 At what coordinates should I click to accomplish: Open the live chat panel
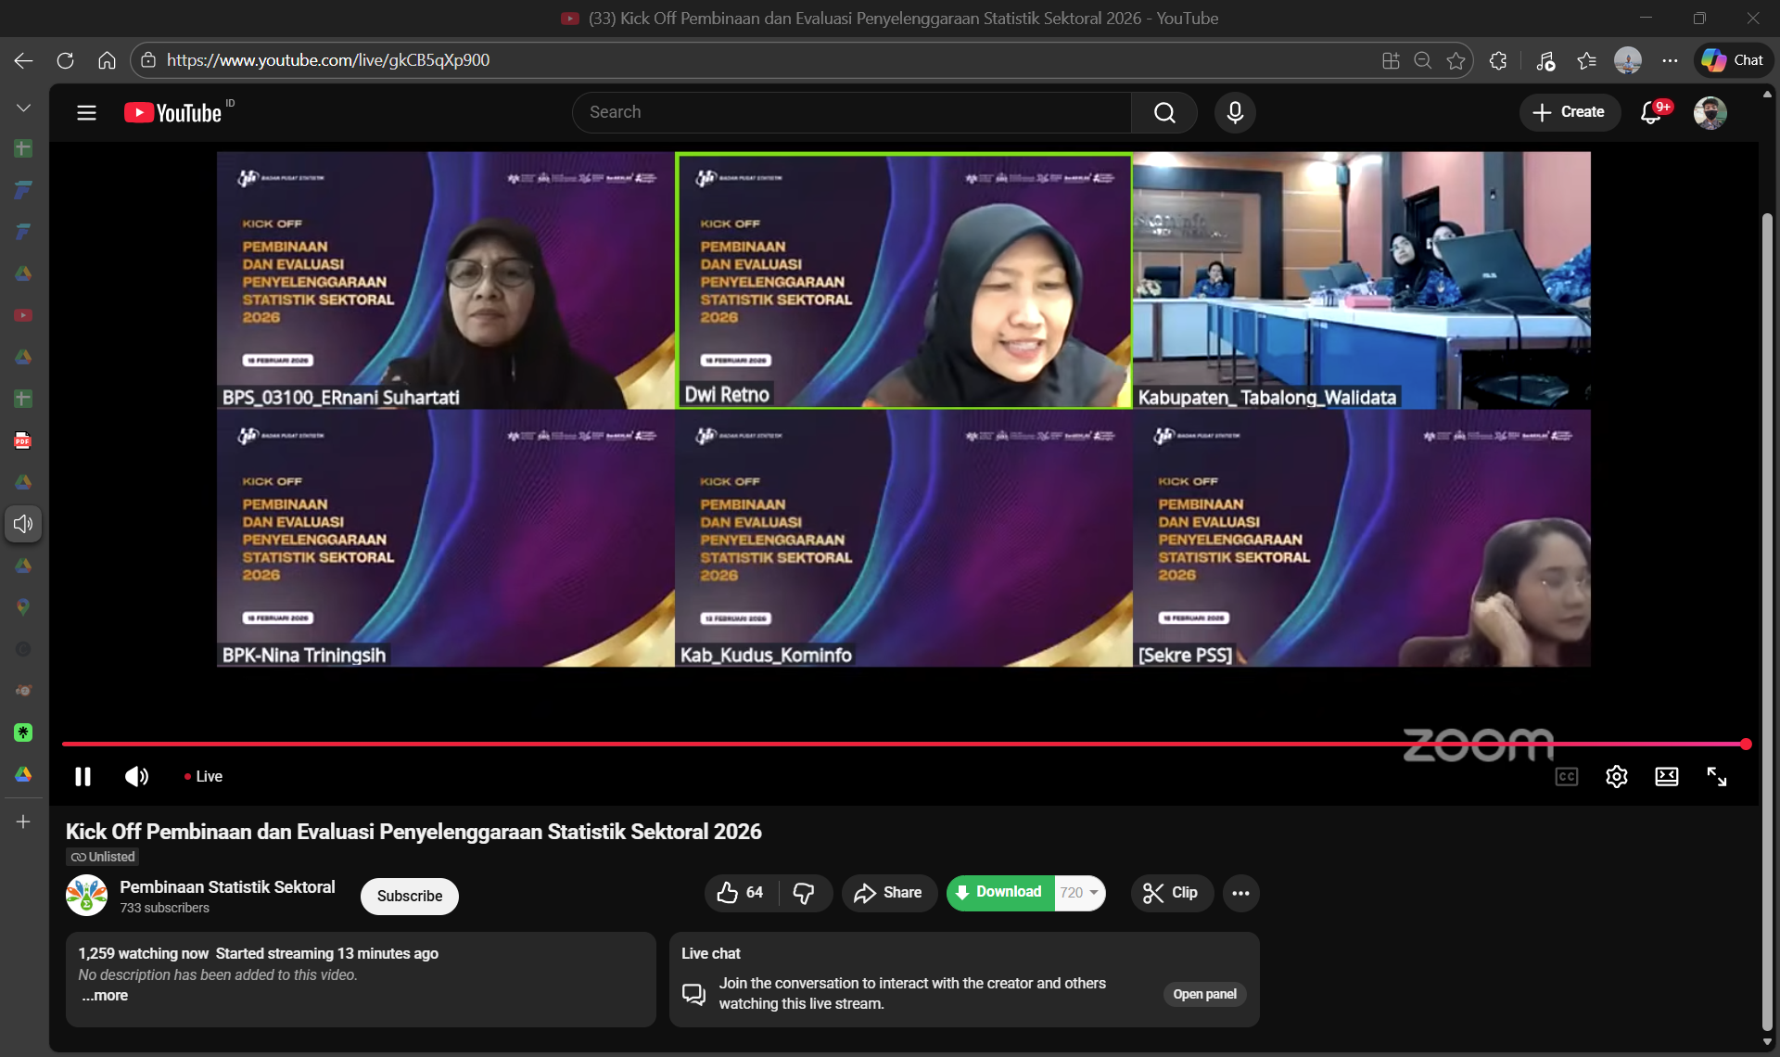click(x=1203, y=994)
